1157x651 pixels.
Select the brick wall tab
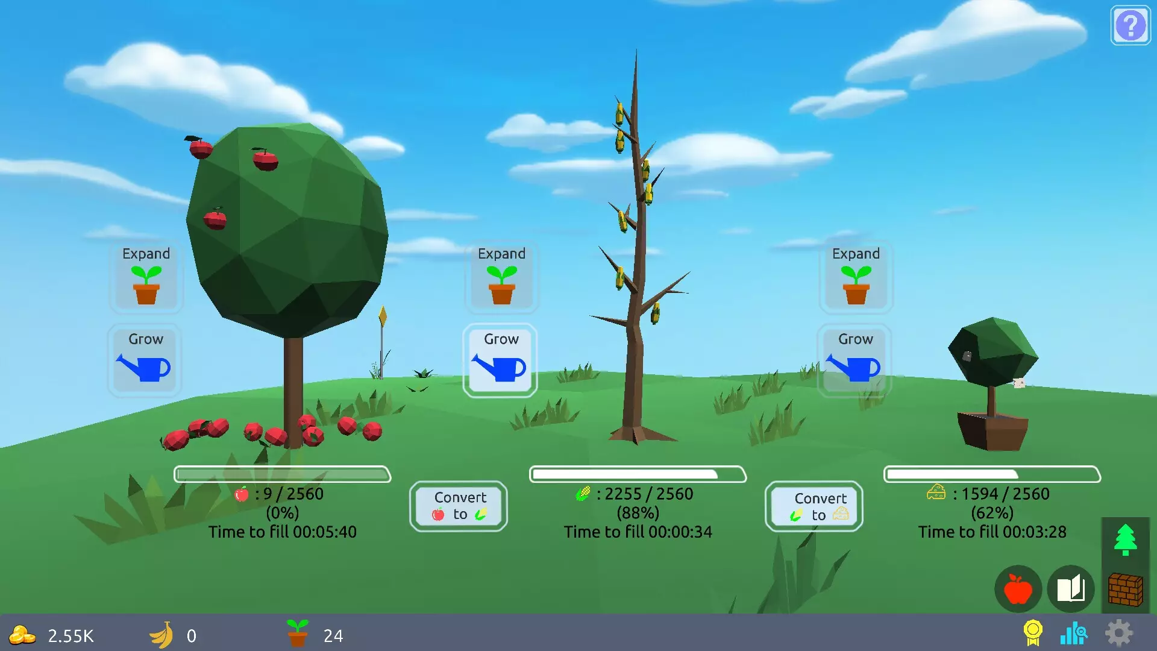point(1125,589)
